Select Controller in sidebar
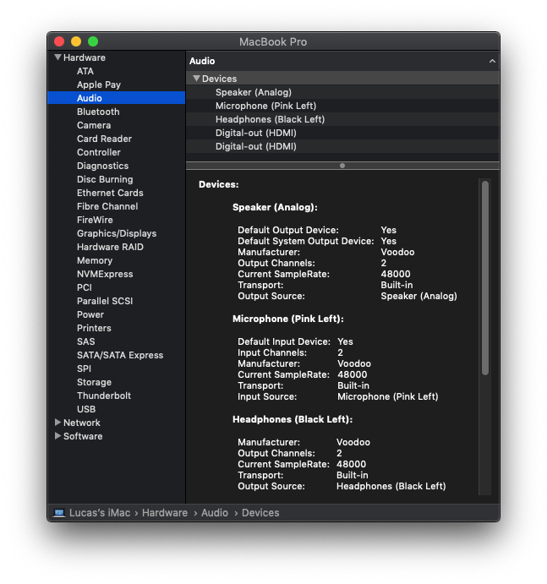Viewport: 547px width, 584px height. pyautogui.click(x=99, y=152)
